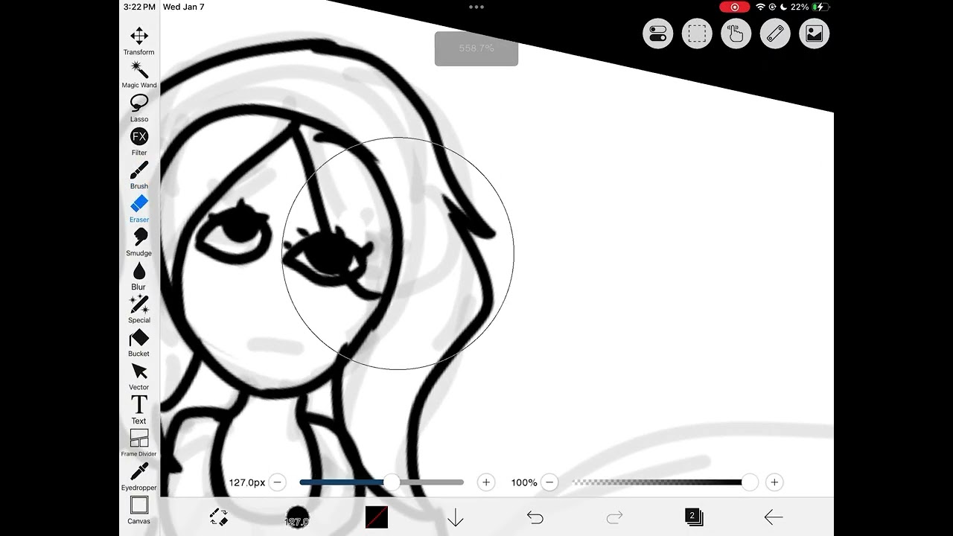The height and width of the screenshot is (536, 953).
Task: Tap the 100% opacity value
Action: (x=524, y=482)
